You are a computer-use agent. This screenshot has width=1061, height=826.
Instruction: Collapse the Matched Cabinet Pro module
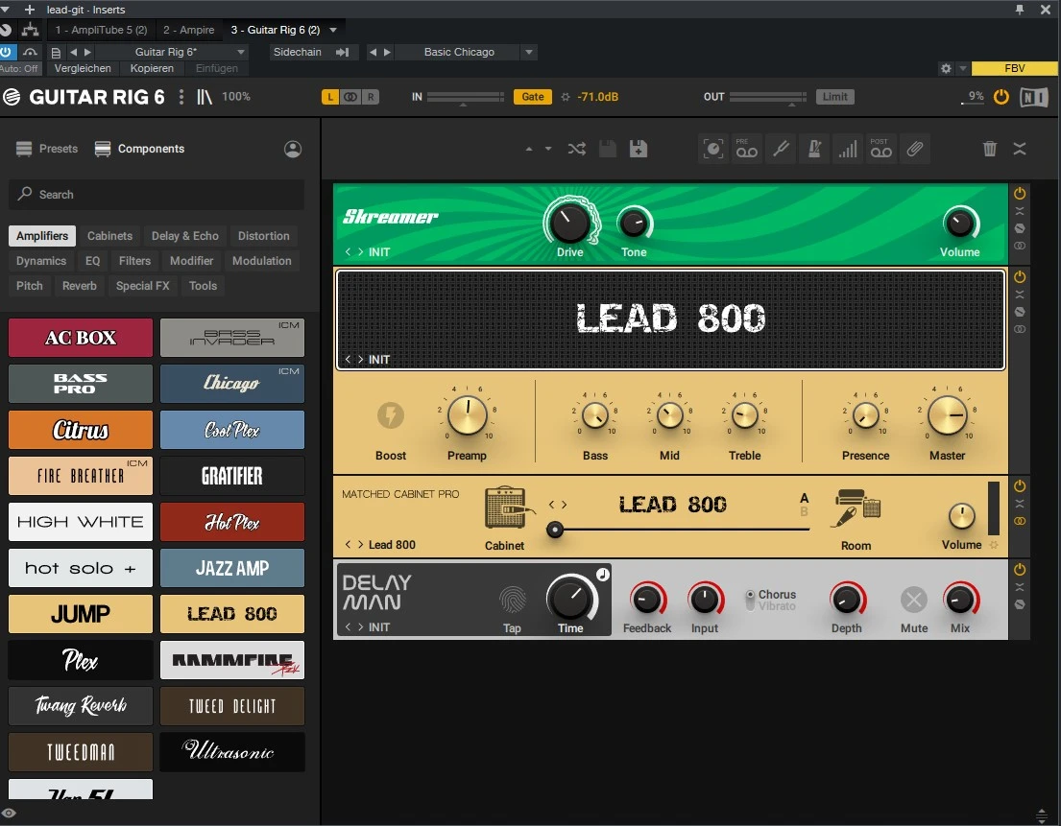coord(1020,504)
